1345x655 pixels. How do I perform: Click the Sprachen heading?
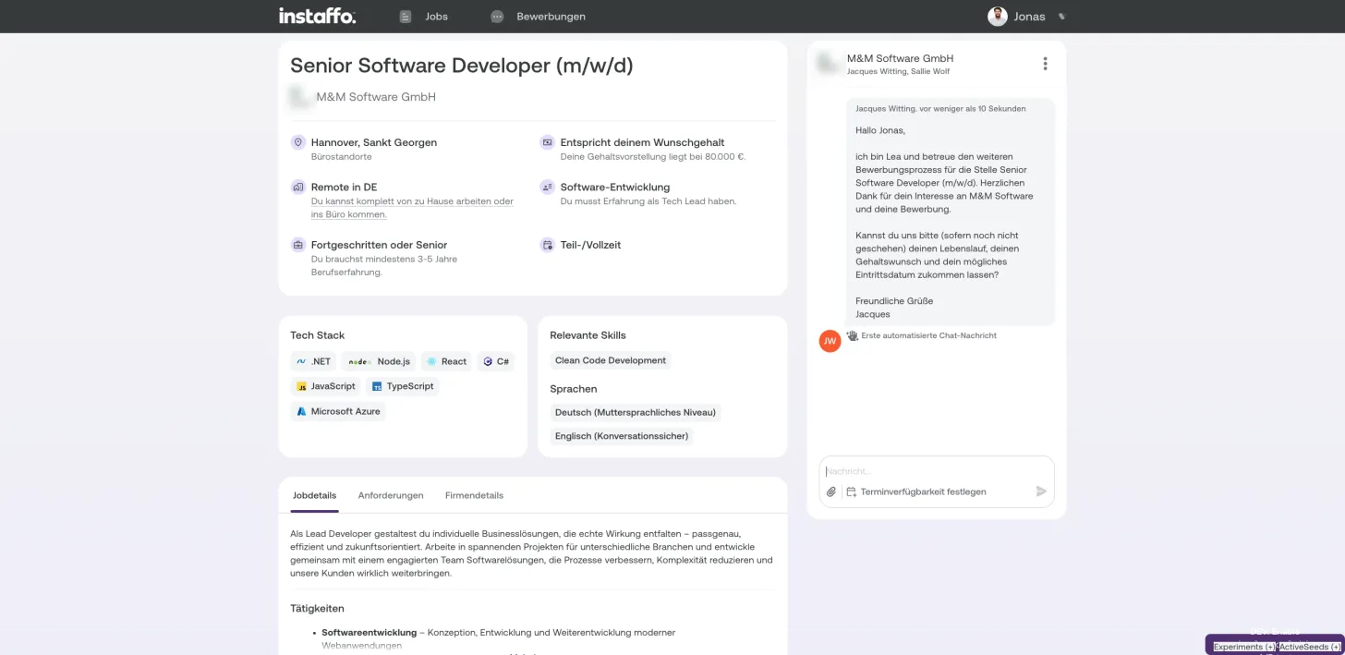(x=574, y=389)
